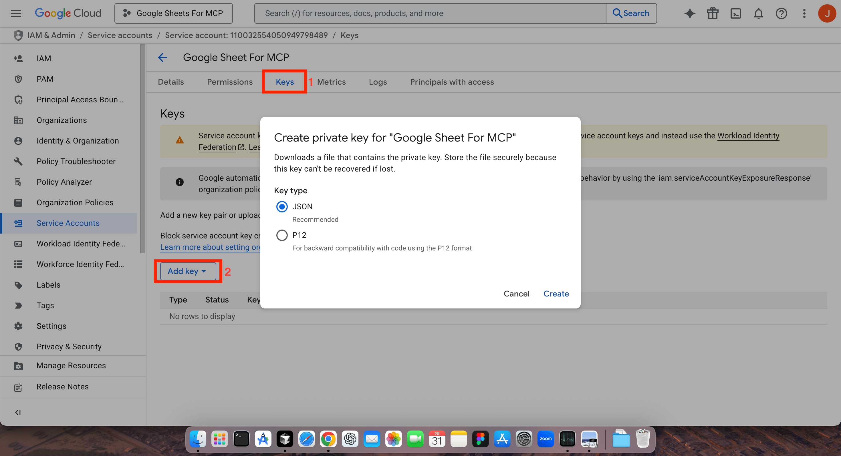Screen dimensions: 841x456
Task: Click the PAM shield icon
Action: 18,79
